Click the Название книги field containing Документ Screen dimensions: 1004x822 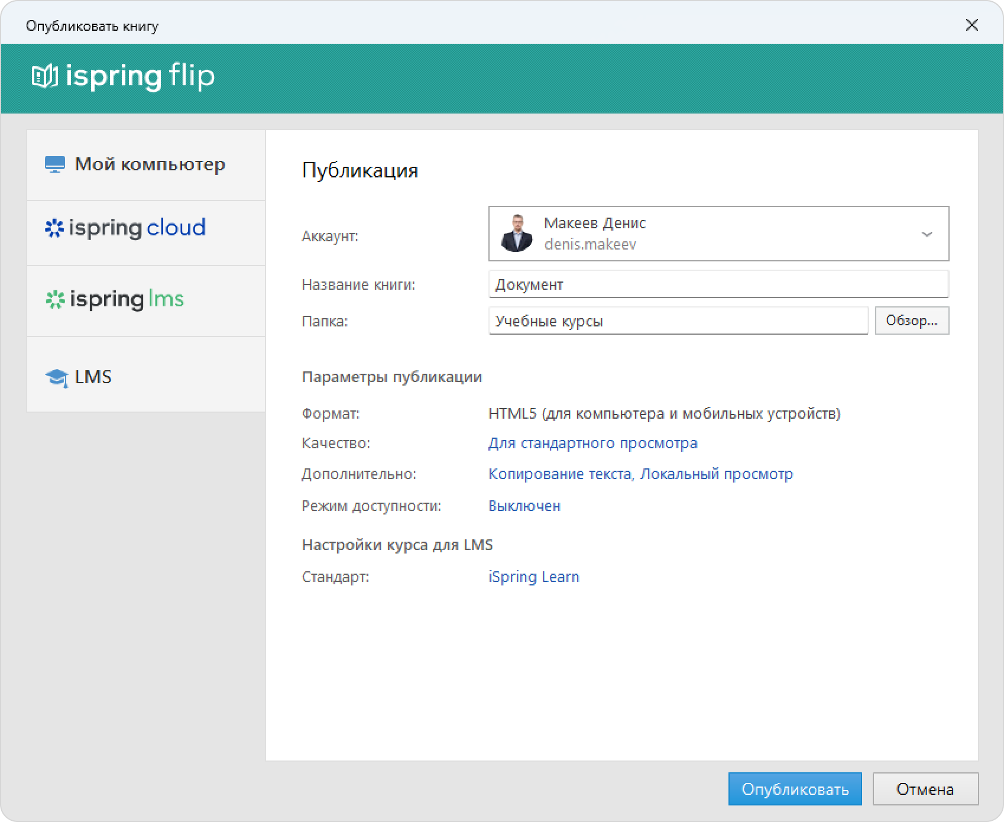718,284
